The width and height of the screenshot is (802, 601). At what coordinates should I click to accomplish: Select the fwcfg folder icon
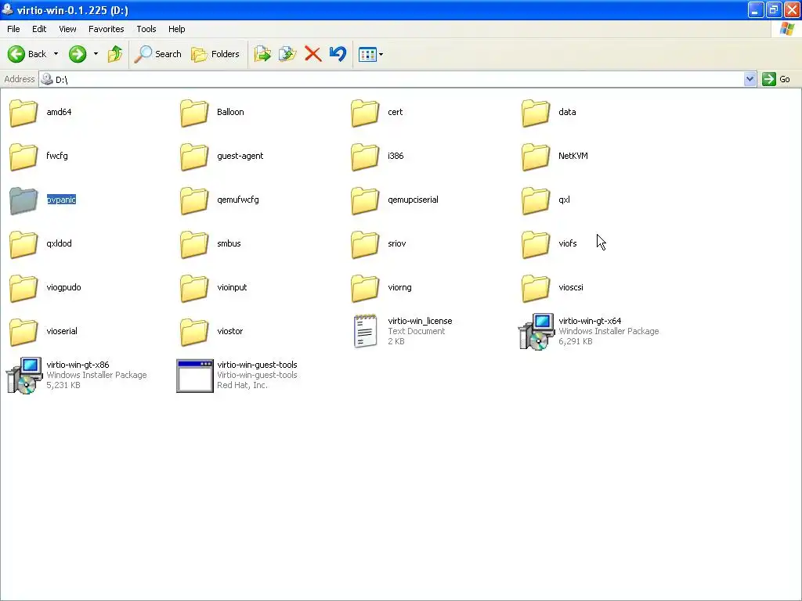tap(23, 157)
